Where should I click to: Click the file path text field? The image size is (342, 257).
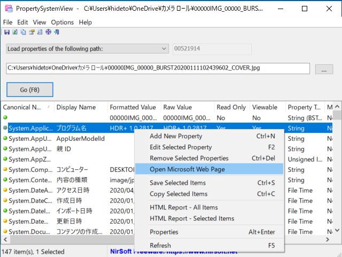tap(158, 69)
